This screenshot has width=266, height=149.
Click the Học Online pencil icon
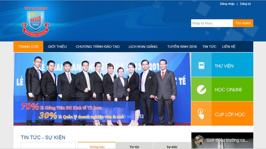point(201,90)
